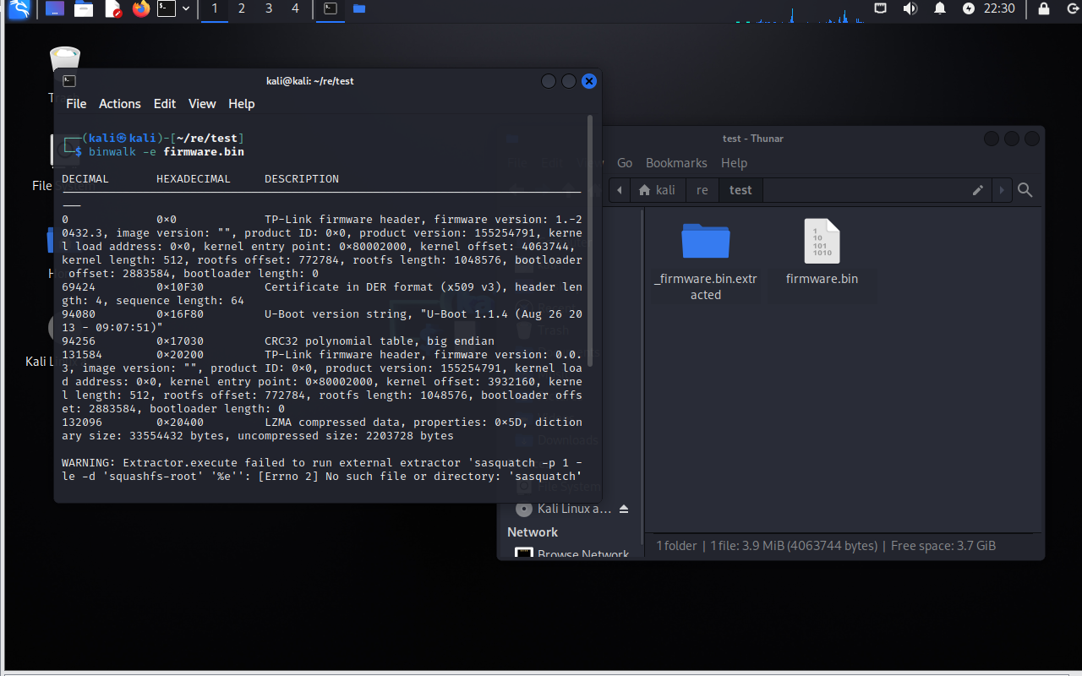Go to the kali home path button
This screenshot has width=1082, height=676.
(x=657, y=190)
